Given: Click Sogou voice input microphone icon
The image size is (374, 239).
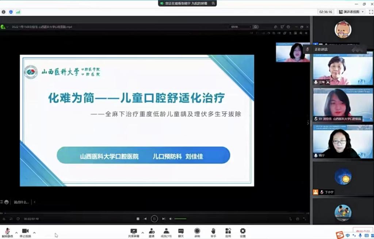Looking at the screenshot, I should [360, 235].
